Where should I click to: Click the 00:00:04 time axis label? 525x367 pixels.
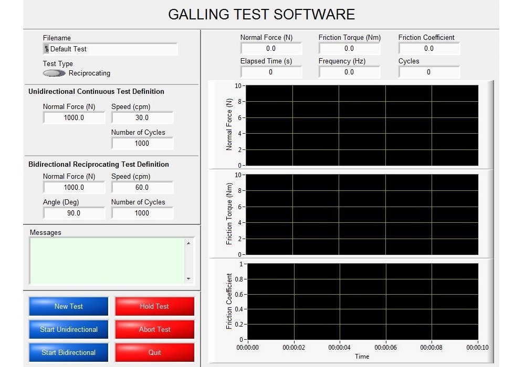click(340, 348)
